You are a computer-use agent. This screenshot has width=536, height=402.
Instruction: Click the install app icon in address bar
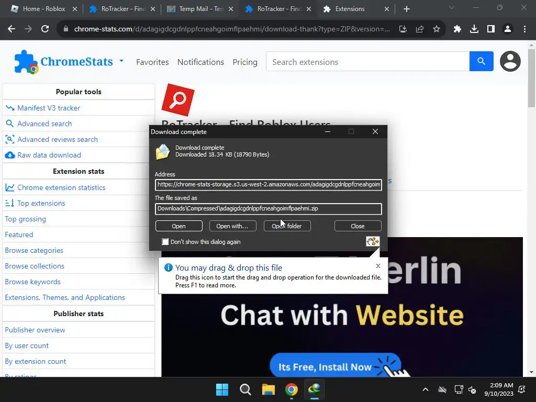click(x=403, y=29)
